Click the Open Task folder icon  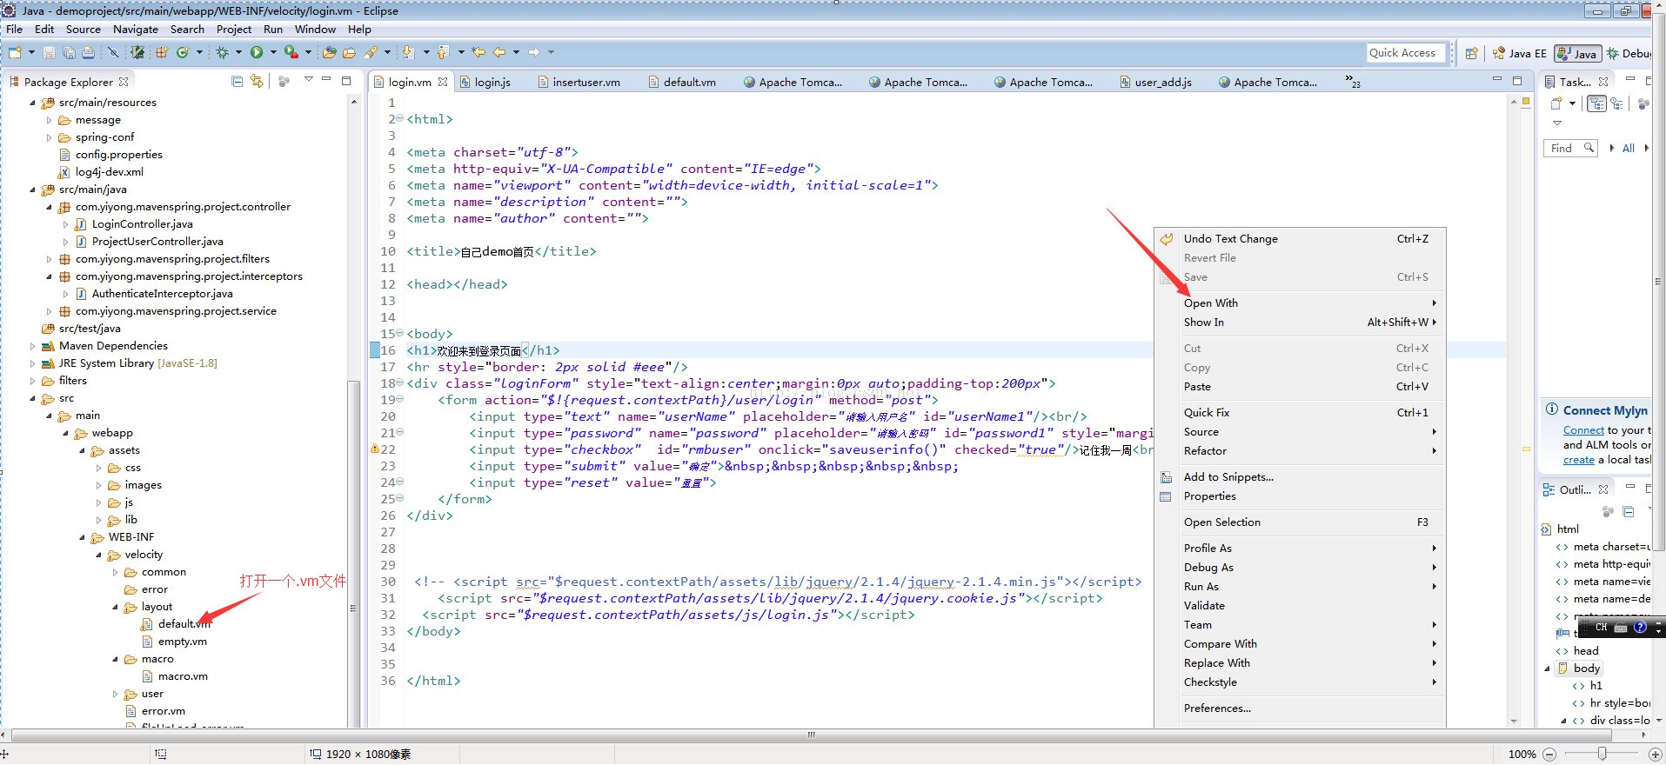(349, 53)
